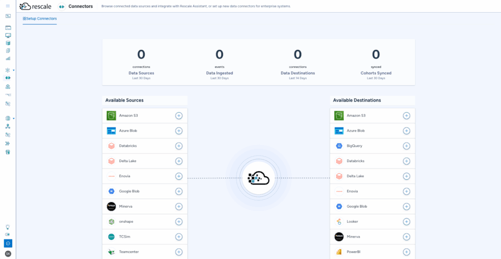Click the database stack icon in the sidebar
Image resolution: width=501 pixels, height=259 pixels.
8,43
